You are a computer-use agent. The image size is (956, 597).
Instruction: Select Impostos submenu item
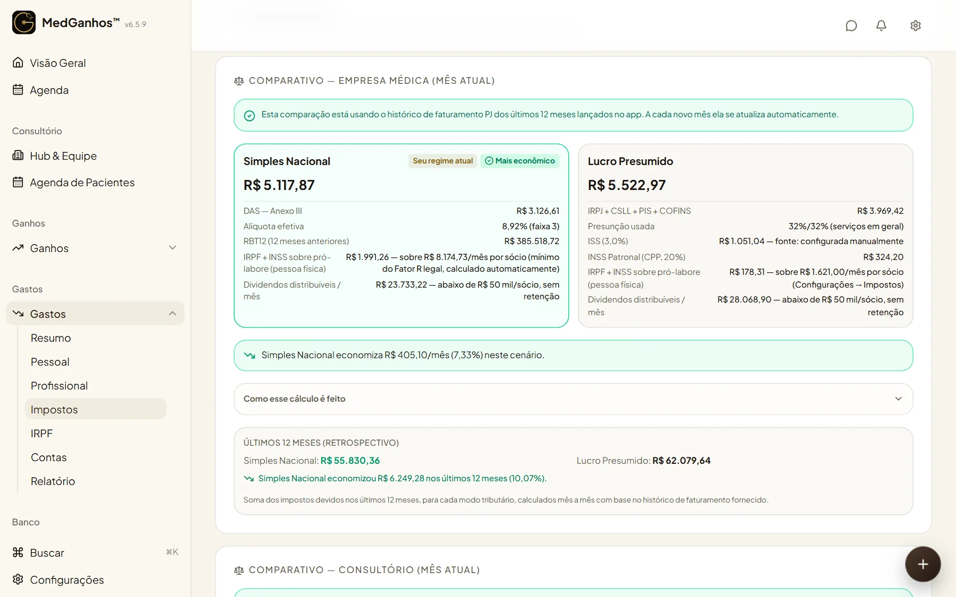96,409
